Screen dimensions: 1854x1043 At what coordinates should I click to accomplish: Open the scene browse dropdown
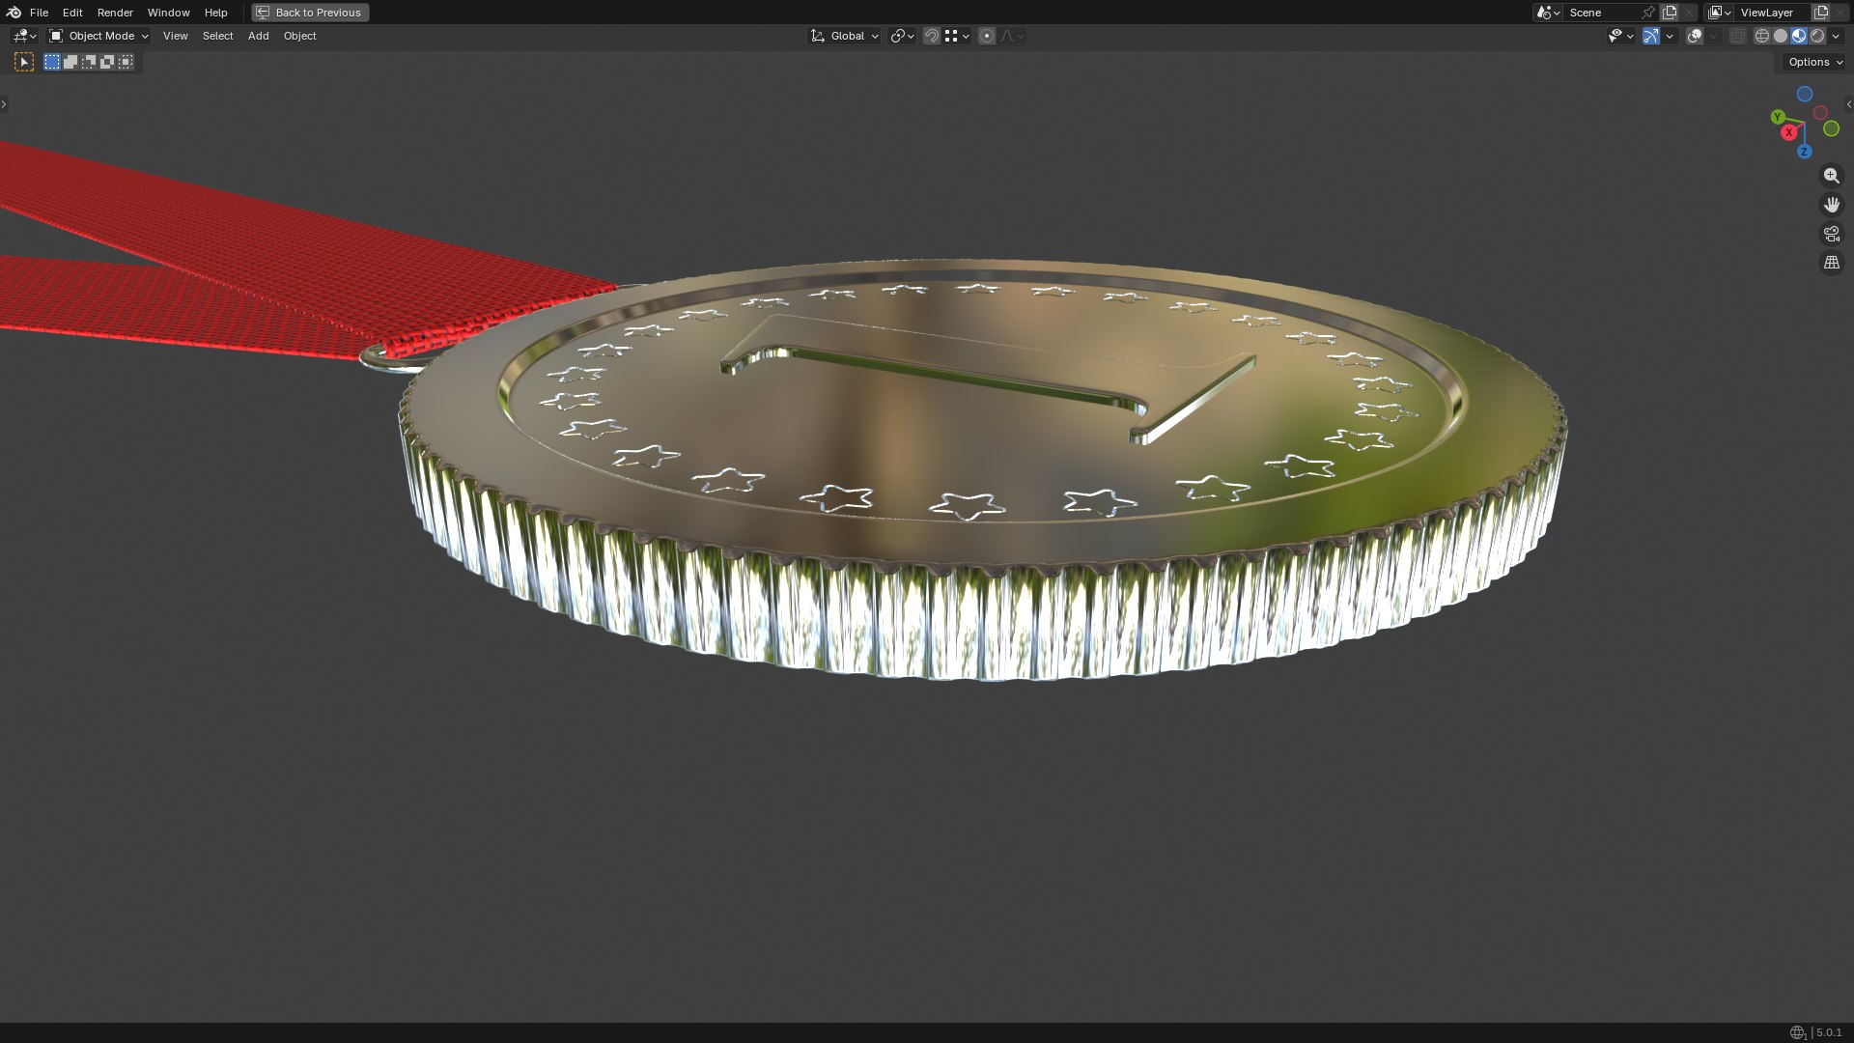[x=1548, y=13]
